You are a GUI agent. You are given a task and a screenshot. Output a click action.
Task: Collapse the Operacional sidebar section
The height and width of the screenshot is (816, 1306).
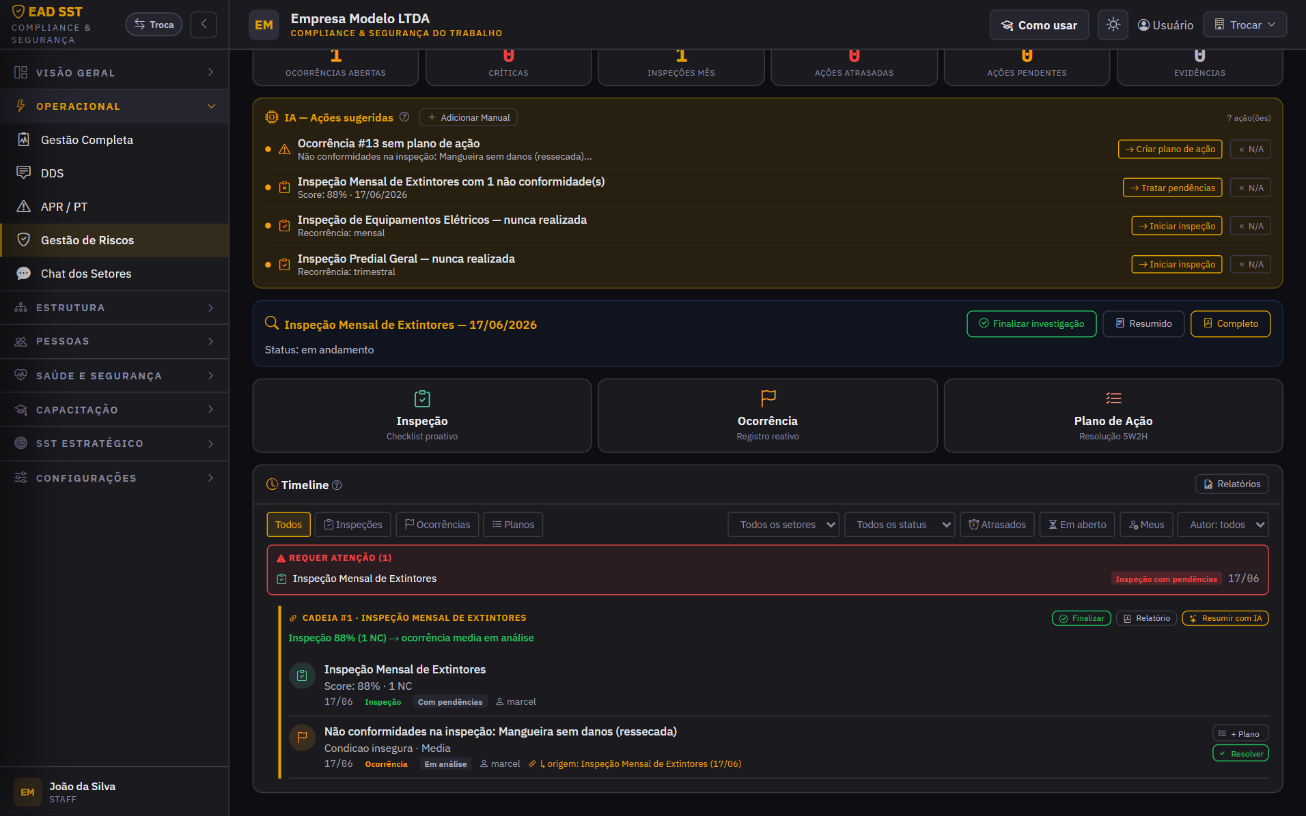pos(115,106)
